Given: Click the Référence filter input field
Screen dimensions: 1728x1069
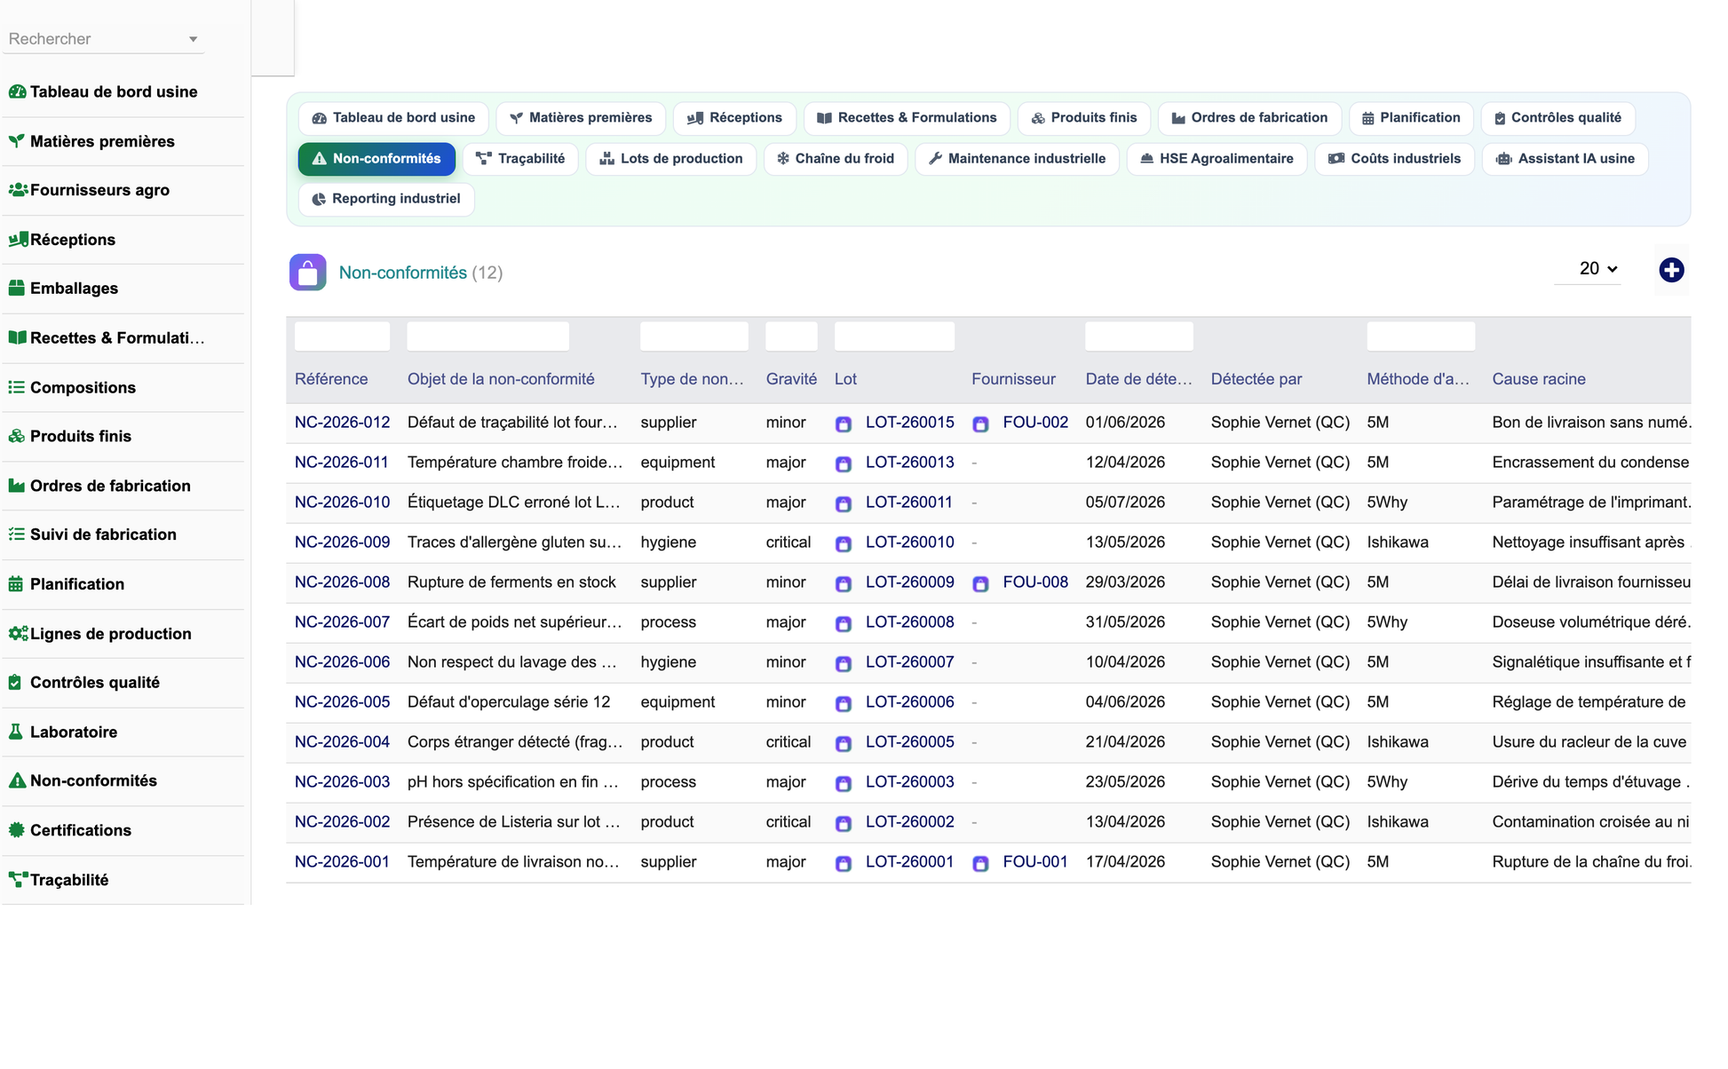Looking at the screenshot, I should 342,337.
